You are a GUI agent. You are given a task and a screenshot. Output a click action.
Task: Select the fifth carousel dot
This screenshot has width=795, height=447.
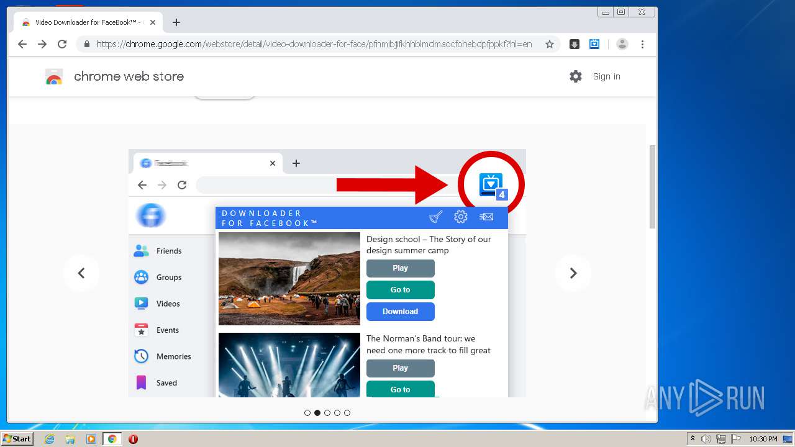point(347,413)
